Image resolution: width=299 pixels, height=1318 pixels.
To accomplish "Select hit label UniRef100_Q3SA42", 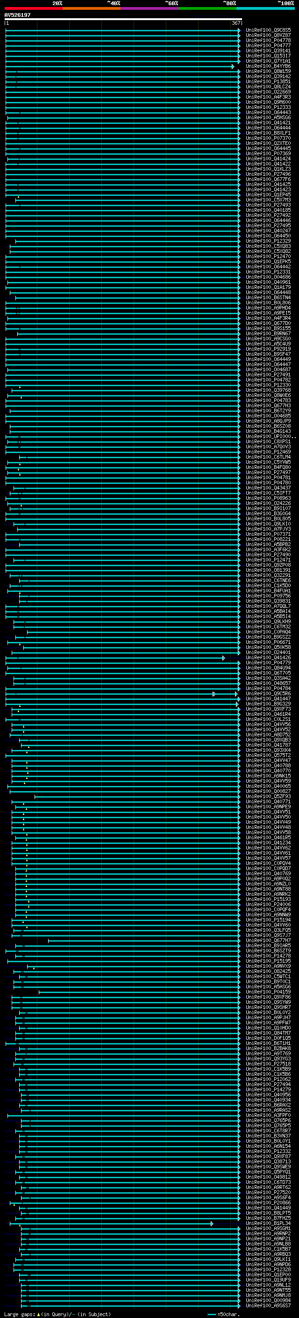I will (268, 678).
